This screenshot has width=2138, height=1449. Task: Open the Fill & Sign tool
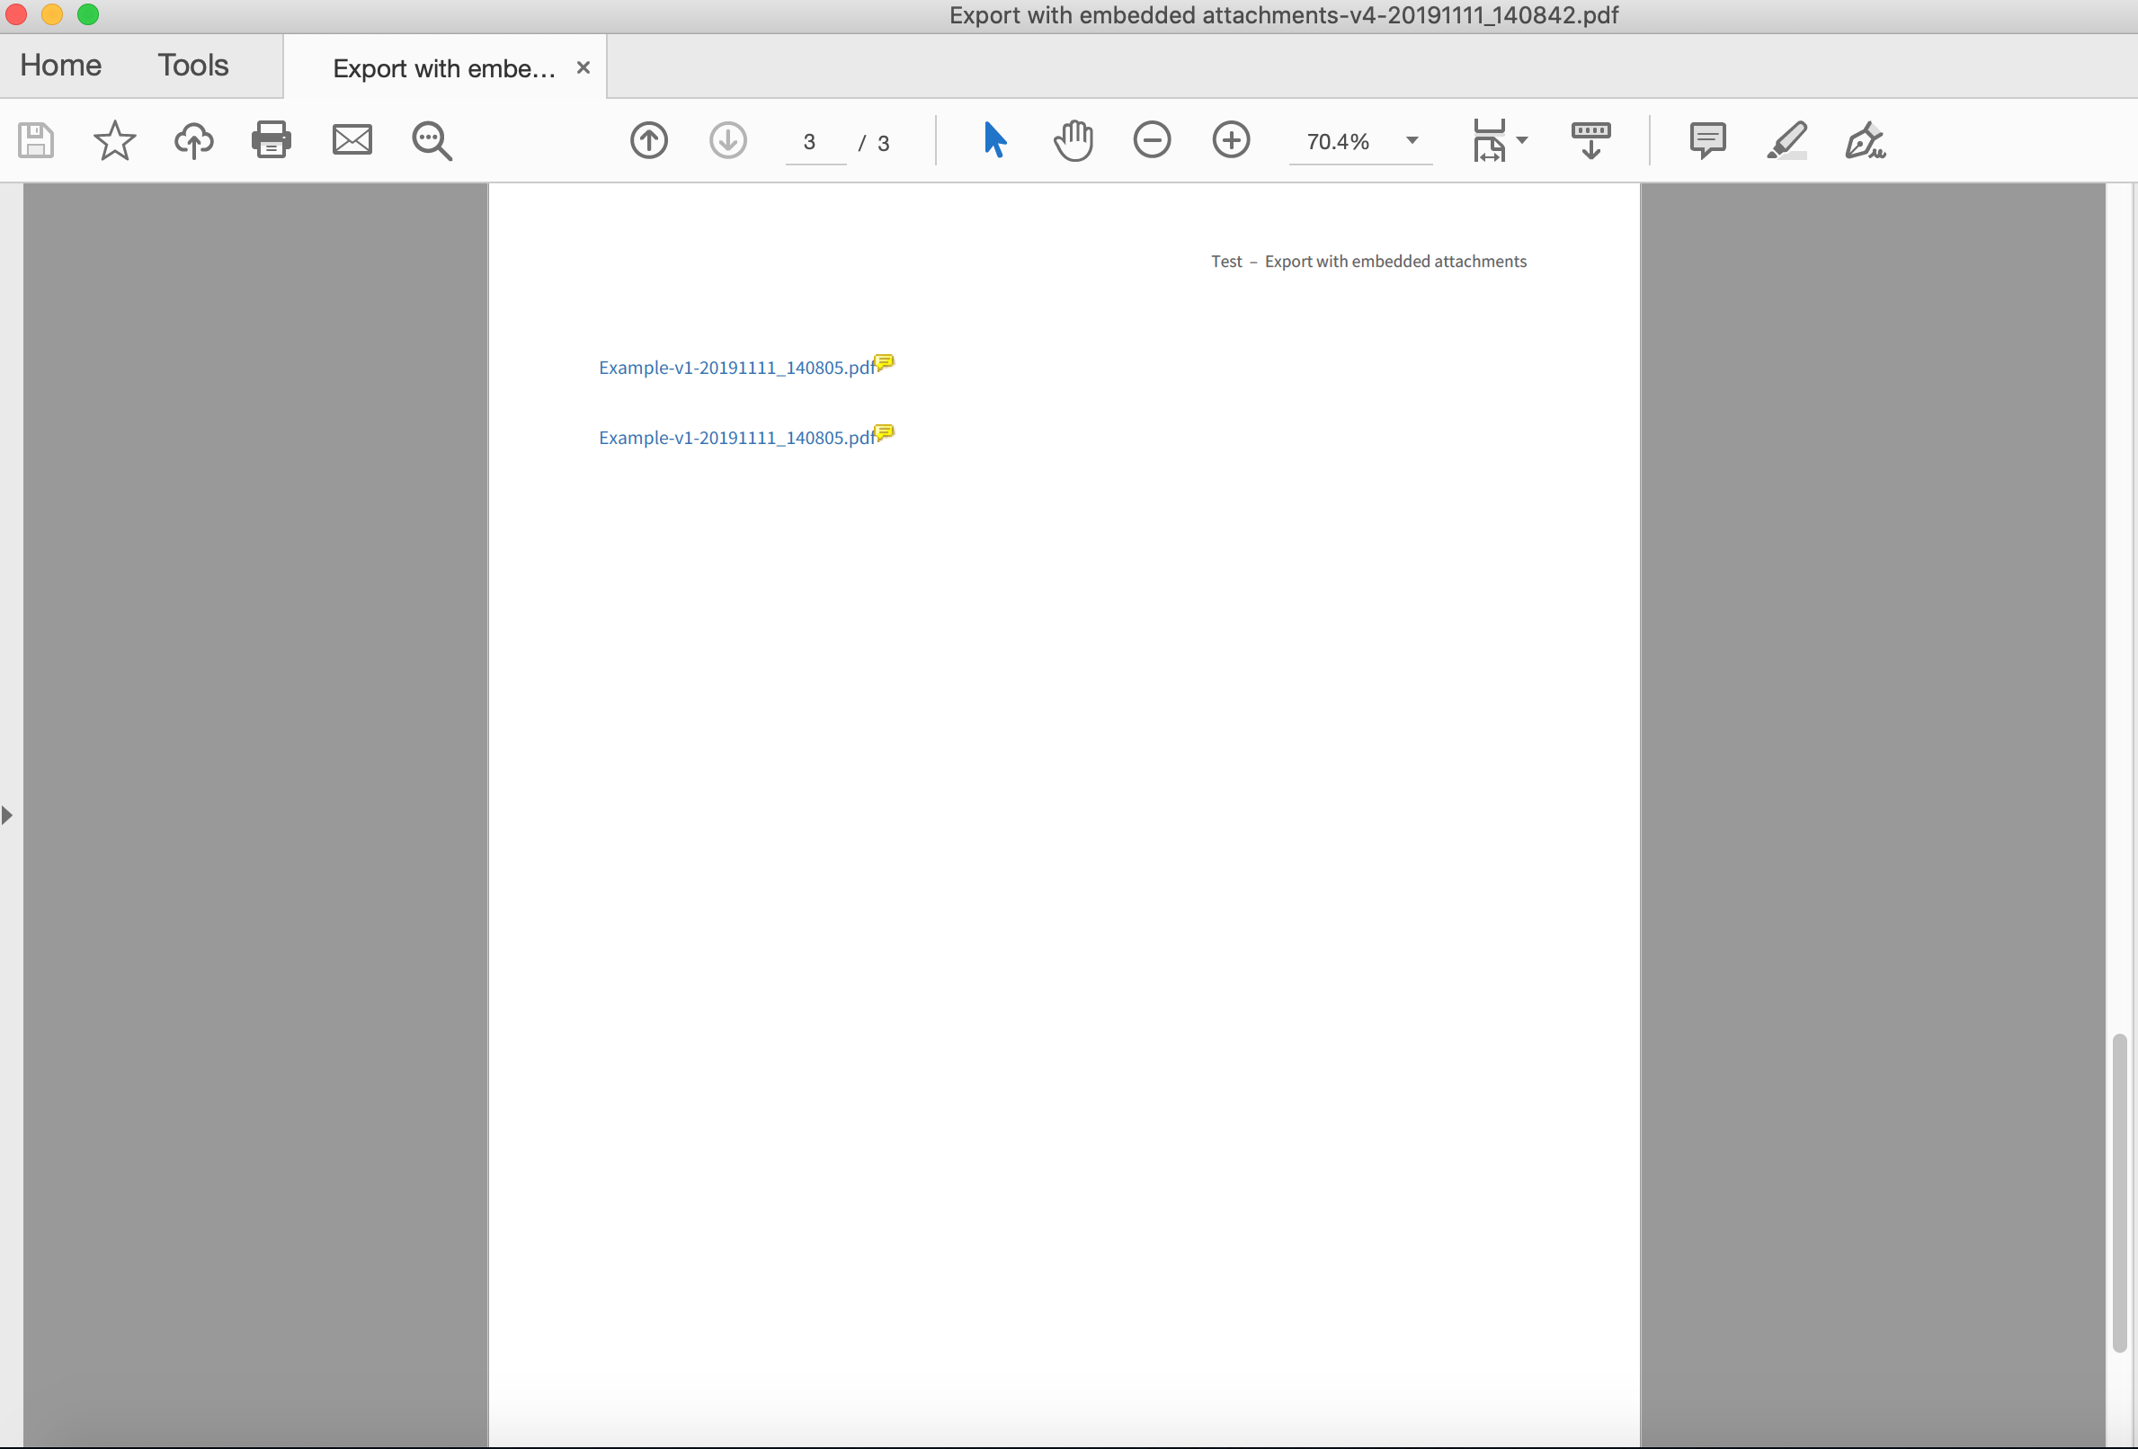[x=1866, y=140]
